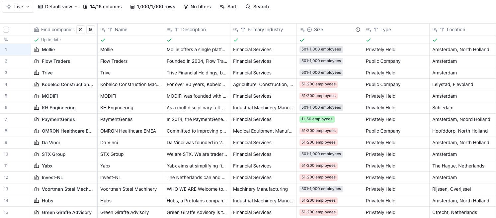The width and height of the screenshot is (496, 218).
Task: Open the Sort options
Action: click(x=228, y=7)
